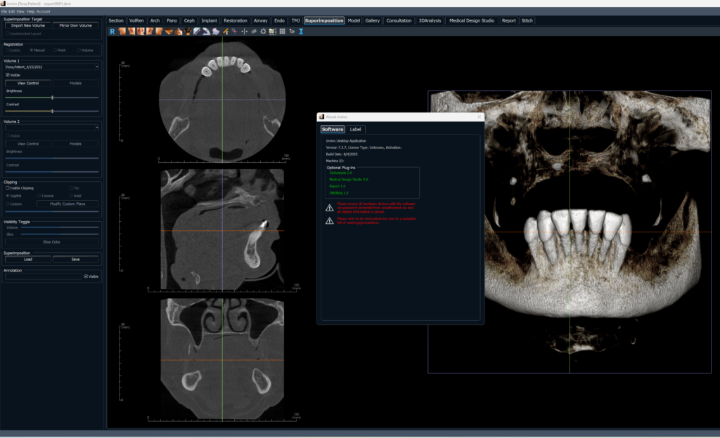Image resolution: width=720 pixels, height=438 pixels.
Task: Click the About Invivo dialog title icon
Action: coord(321,117)
